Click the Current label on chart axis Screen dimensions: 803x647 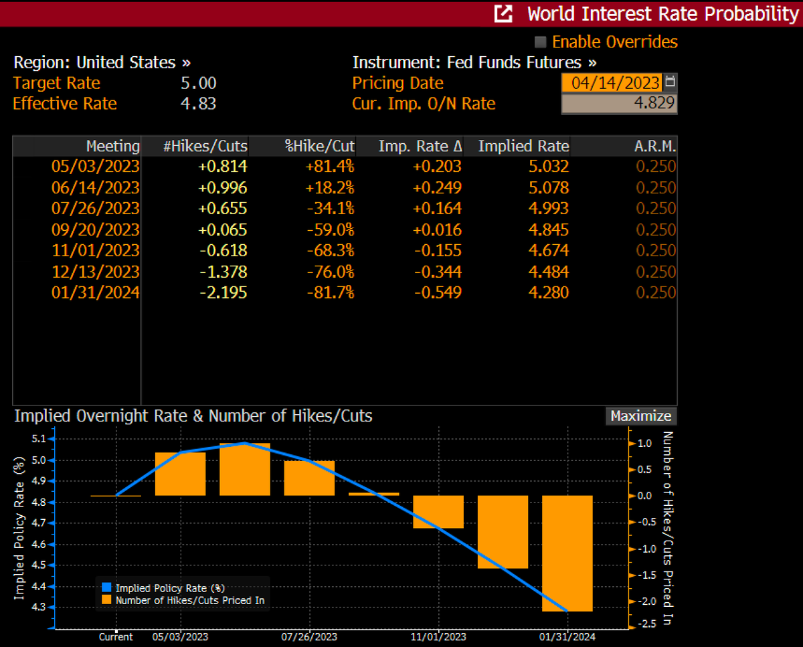point(116,637)
